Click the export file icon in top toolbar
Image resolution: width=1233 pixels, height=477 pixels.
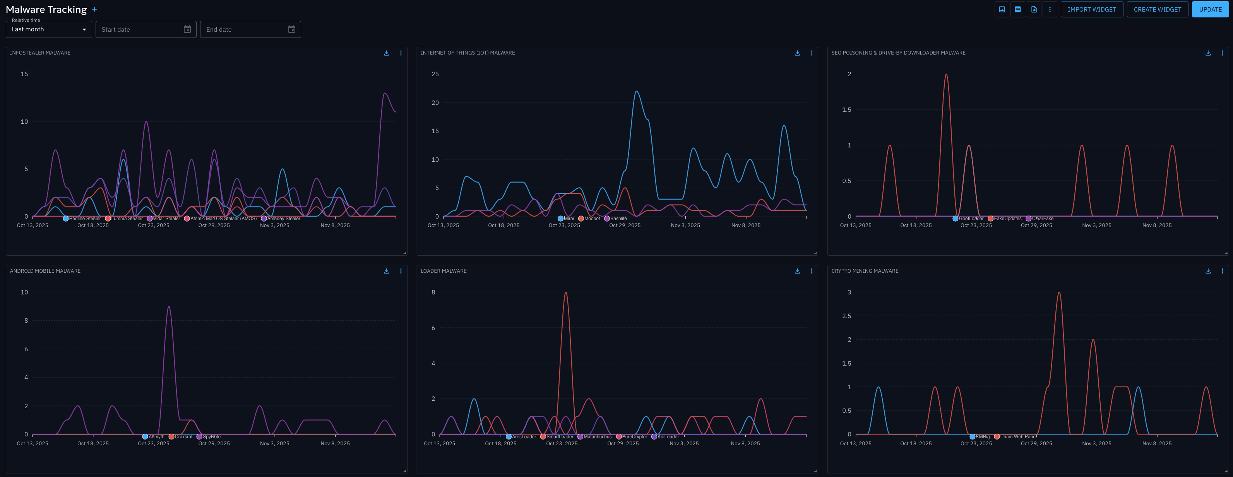point(1034,10)
